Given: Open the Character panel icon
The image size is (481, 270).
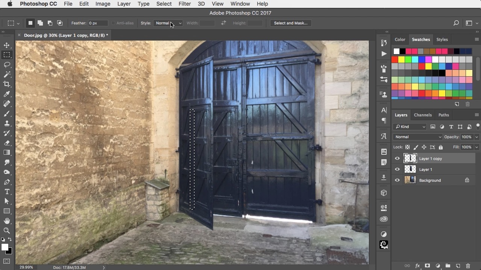Looking at the screenshot, I should (x=384, y=110).
